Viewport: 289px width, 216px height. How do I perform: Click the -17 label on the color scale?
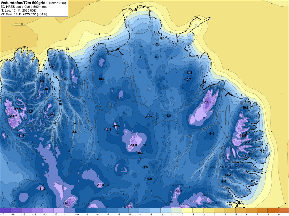coord(2,214)
